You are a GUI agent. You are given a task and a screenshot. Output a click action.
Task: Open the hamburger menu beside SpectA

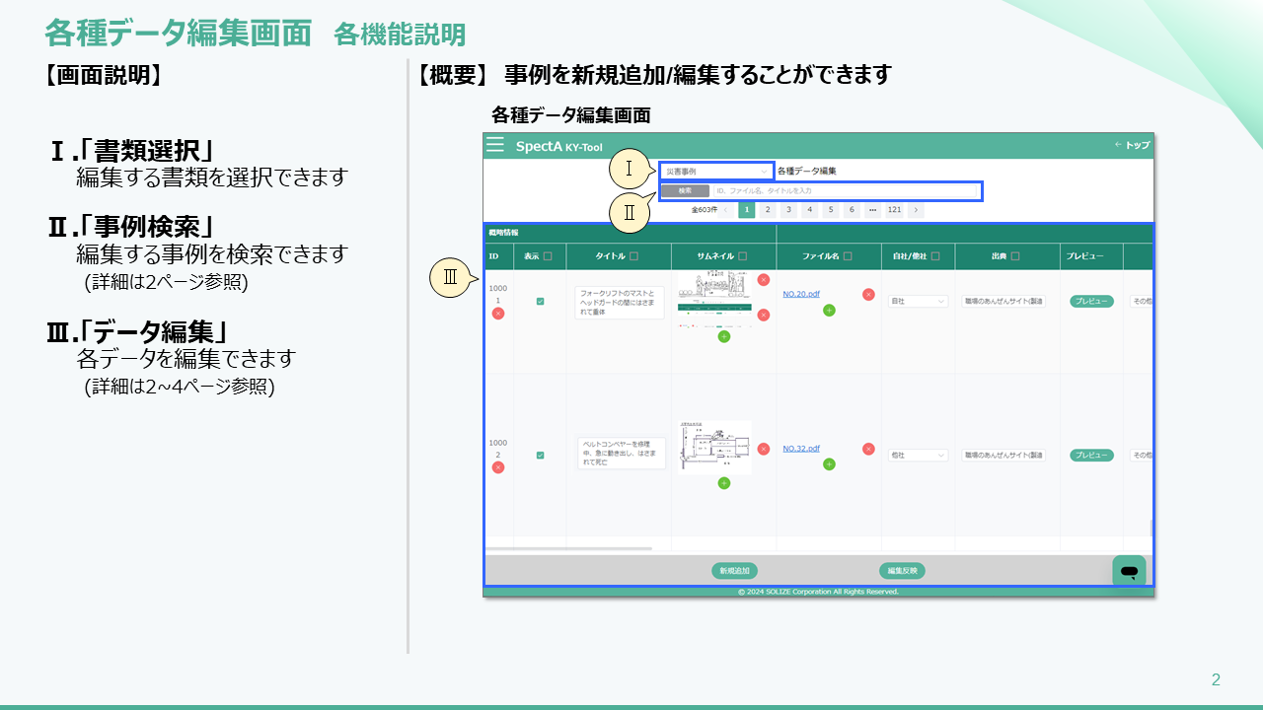pos(495,145)
